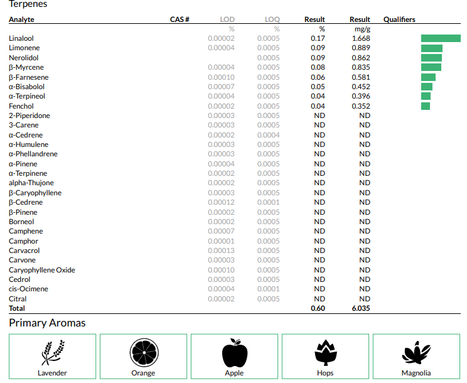Select the green bar for β-Farnesene
Screen dimensions: 467x383
428,77
